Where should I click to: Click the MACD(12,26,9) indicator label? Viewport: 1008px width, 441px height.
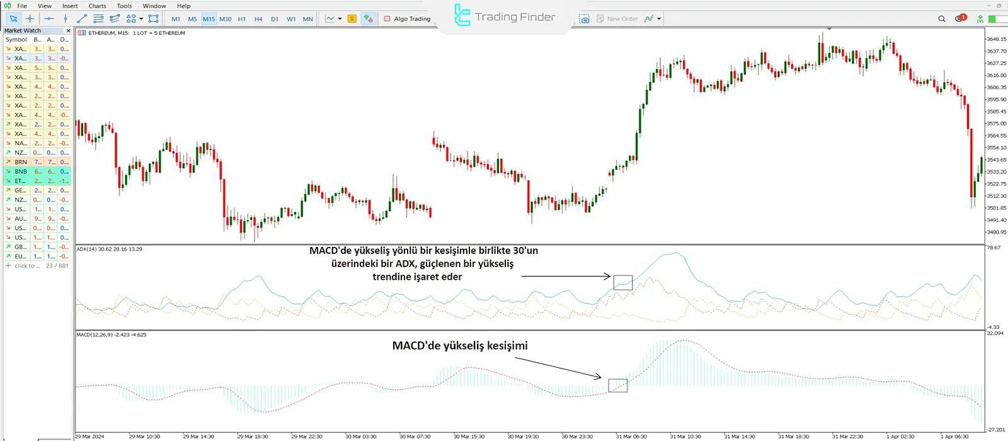tap(112, 335)
